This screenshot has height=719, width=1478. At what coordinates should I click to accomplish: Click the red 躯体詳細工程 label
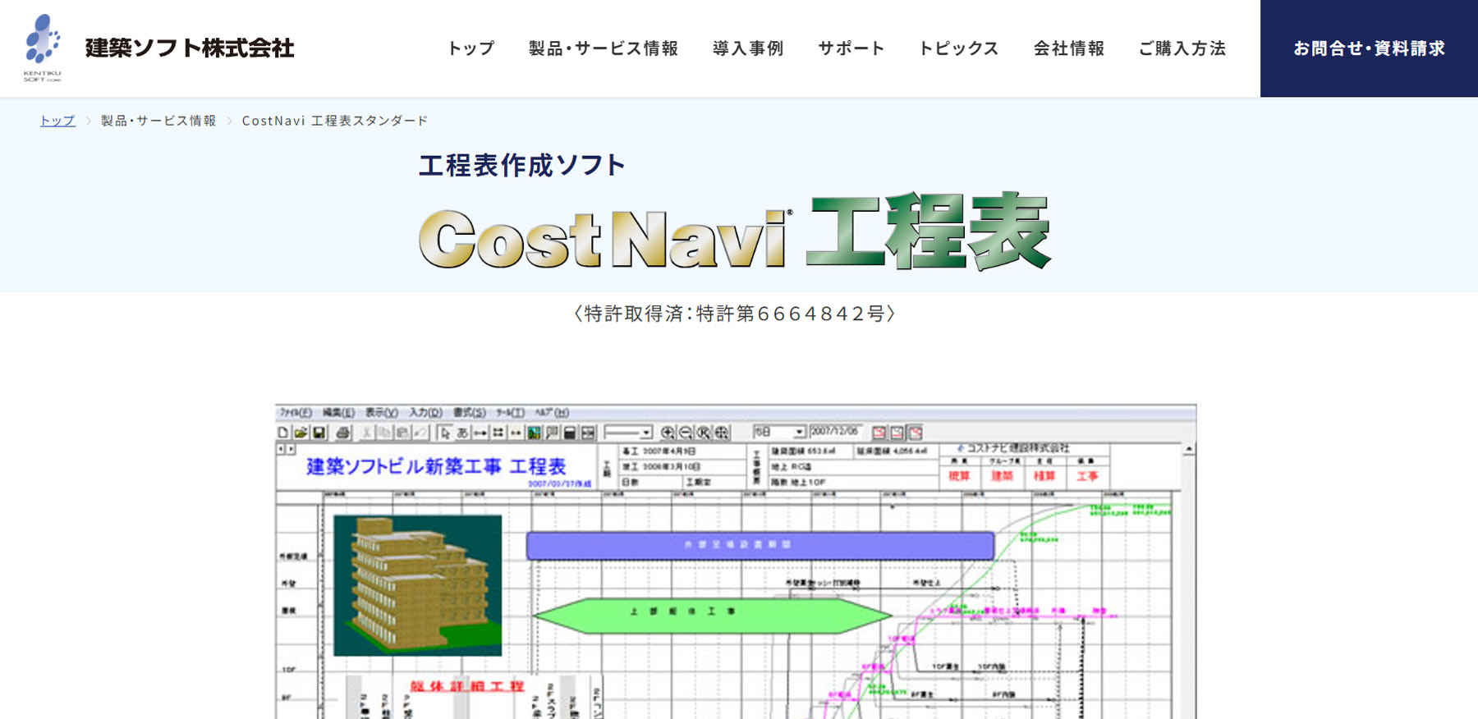click(x=467, y=686)
